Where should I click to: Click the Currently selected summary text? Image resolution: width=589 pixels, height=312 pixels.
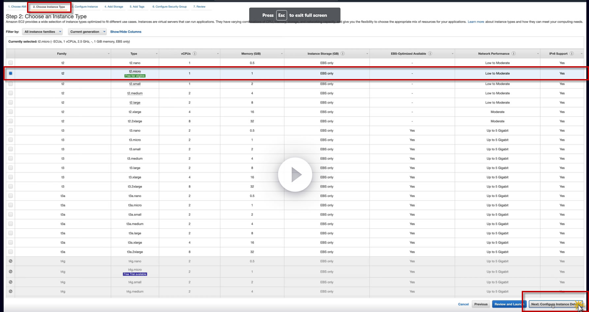pos(69,42)
